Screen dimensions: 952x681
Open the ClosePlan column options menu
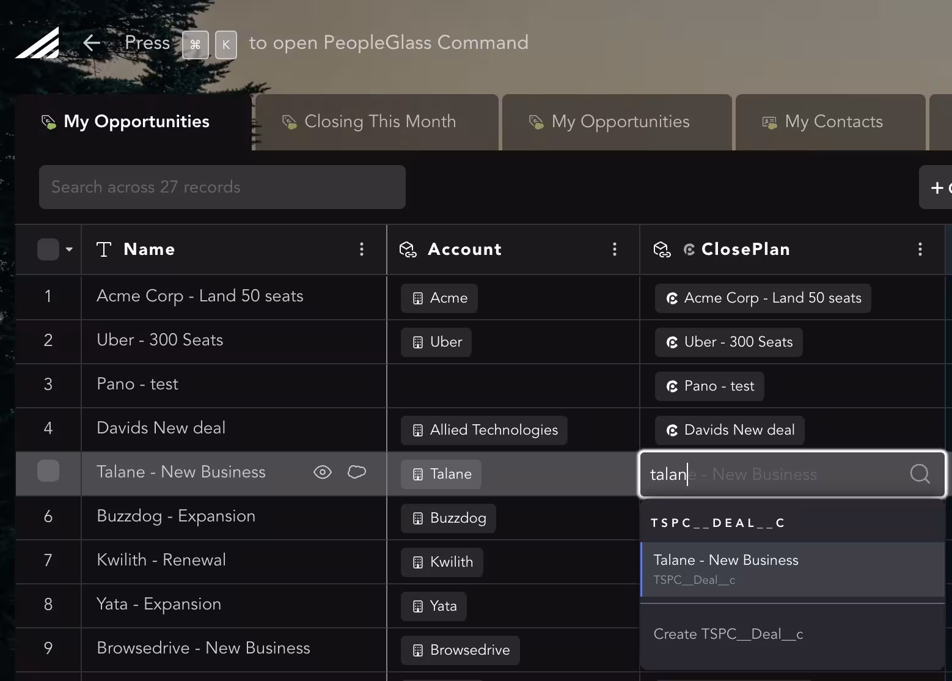pos(920,249)
